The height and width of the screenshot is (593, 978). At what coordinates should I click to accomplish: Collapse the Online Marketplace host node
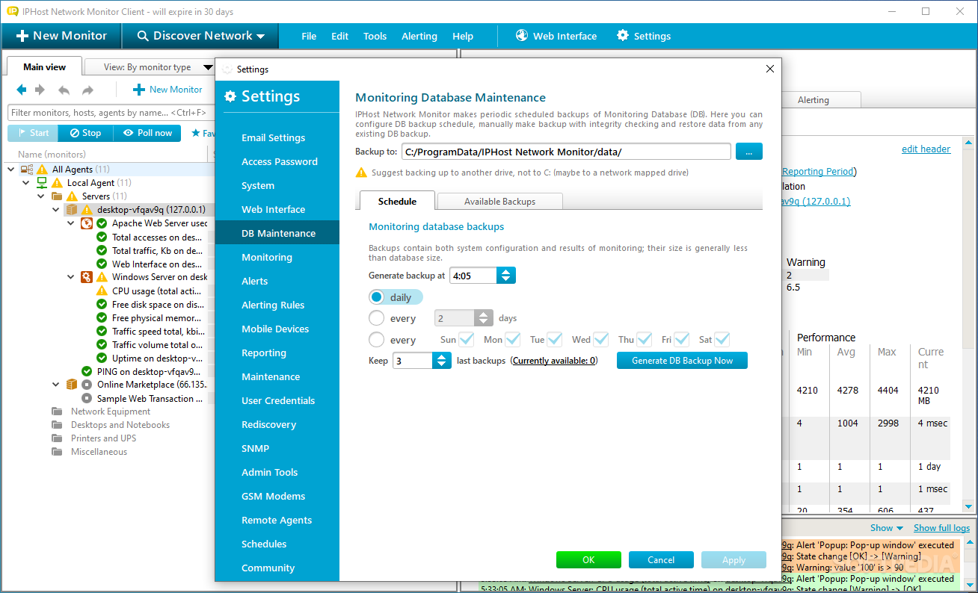pos(56,385)
